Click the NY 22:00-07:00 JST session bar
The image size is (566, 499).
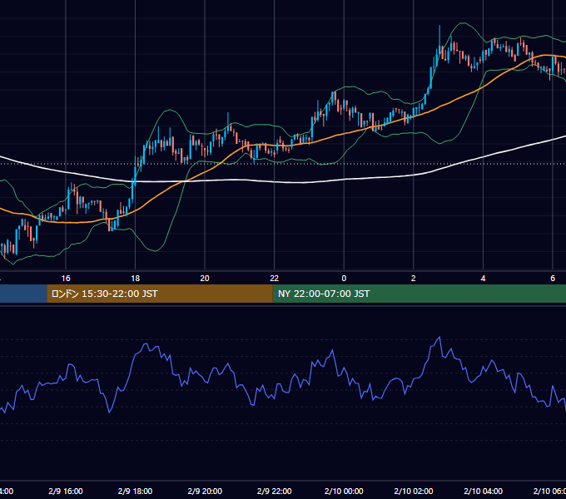click(419, 294)
